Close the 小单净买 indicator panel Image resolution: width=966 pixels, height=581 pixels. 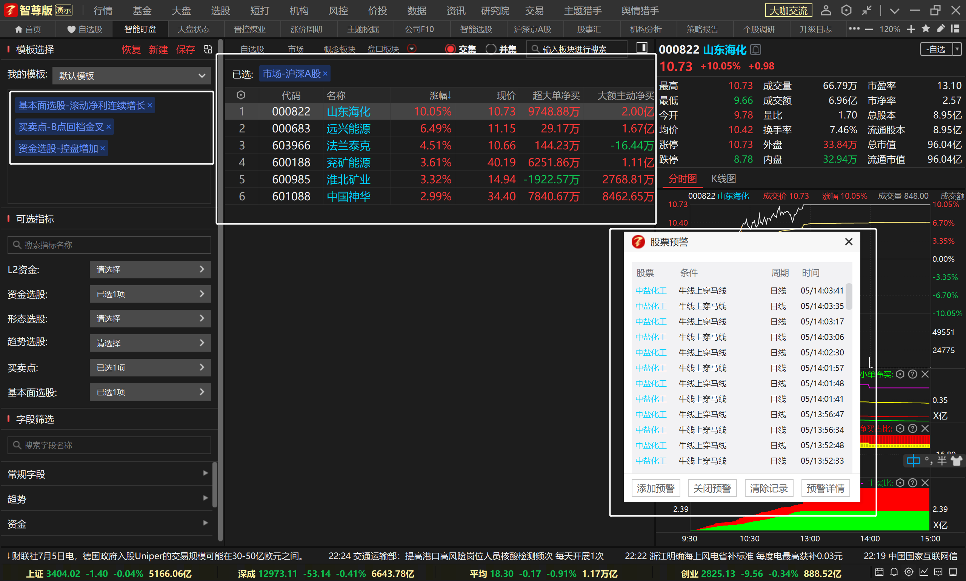925,374
